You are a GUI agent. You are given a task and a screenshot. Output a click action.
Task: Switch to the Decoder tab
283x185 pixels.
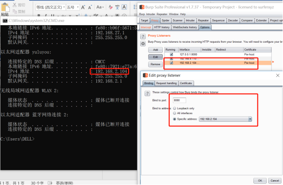[233, 21]
